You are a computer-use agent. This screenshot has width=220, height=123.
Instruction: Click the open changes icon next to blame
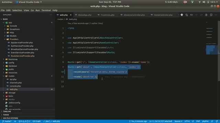[x=187, y=15]
